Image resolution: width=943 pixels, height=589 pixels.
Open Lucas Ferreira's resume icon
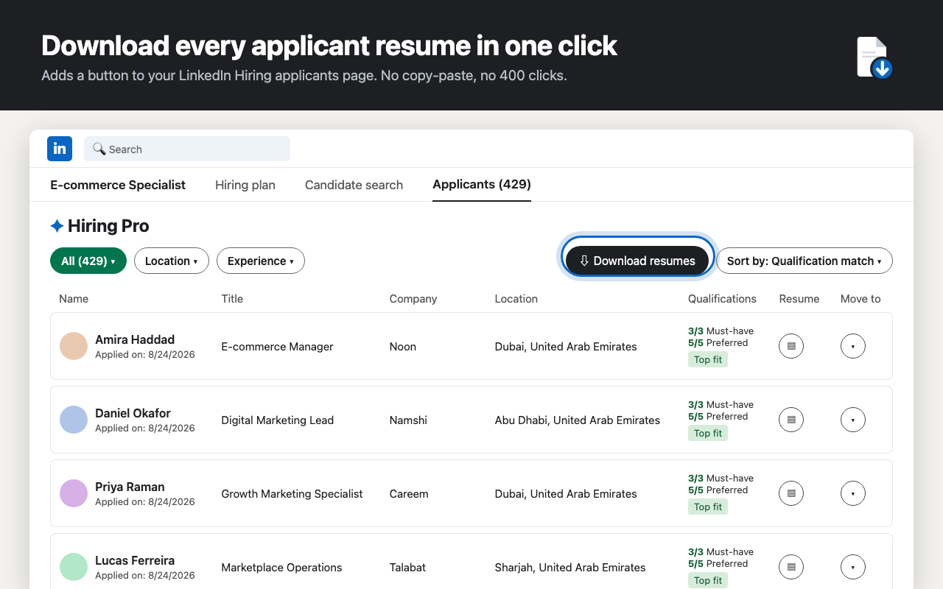tap(791, 567)
